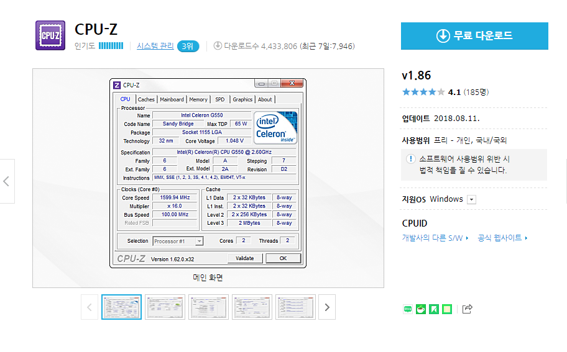The height and width of the screenshot is (352, 567).
Task: Click the Intel Celeron inside logo
Action: coord(275,128)
